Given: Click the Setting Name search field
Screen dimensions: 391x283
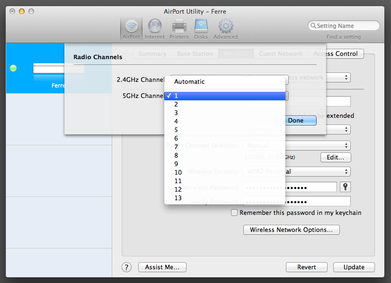Looking at the screenshot, I should pyautogui.click(x=344, y=26).
